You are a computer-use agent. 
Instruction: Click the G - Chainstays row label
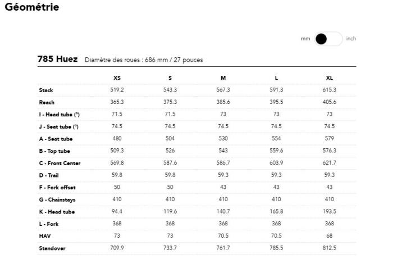tap(57, 199)
